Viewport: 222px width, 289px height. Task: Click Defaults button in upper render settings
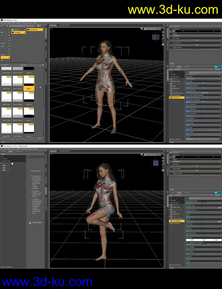point(217,69)
